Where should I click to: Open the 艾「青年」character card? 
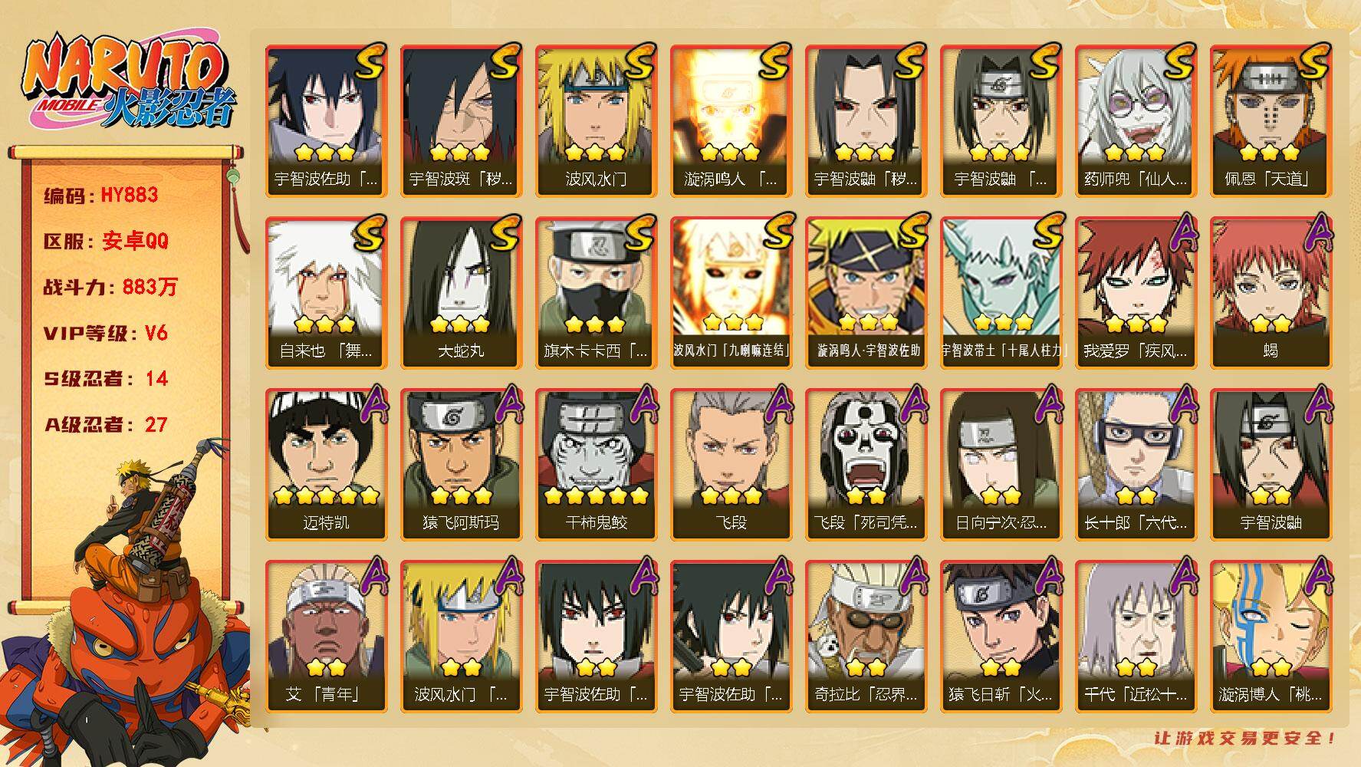(325, 636)
